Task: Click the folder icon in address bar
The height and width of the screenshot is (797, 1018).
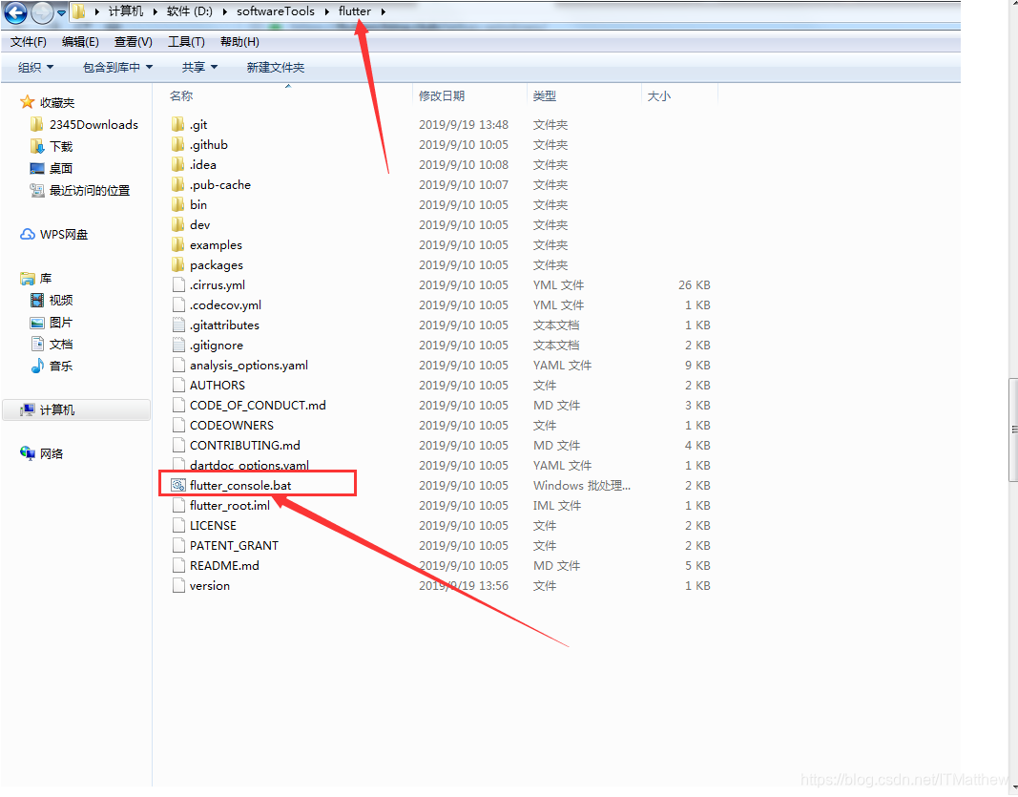Action: tap(78, 11)
